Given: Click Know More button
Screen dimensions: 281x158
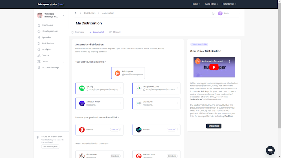Looking at the screenshot, I should [x=214, y=126].
